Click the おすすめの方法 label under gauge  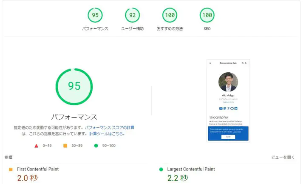pyautogui.click(x=170, y=29)
